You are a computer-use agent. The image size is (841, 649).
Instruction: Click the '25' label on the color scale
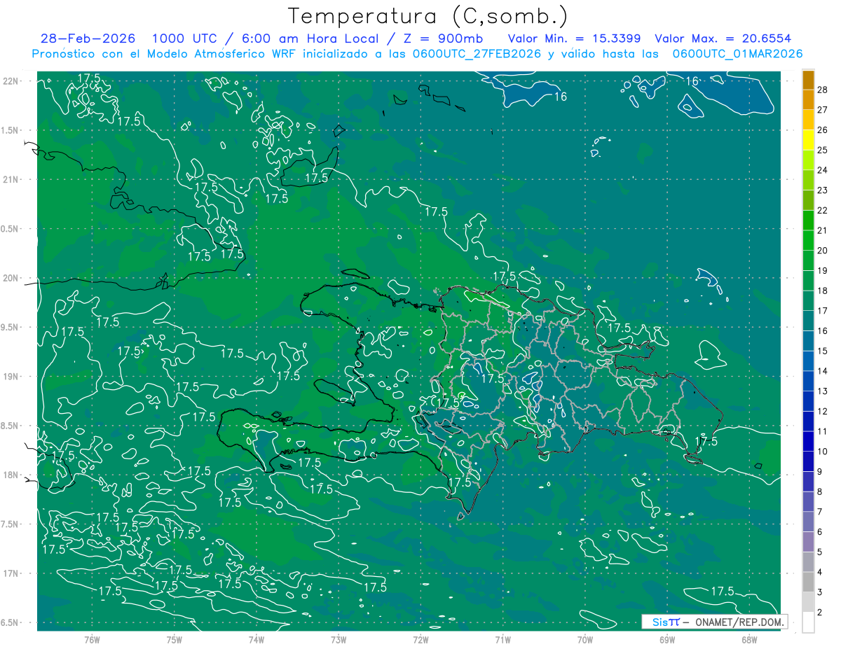(x=822, y=150)
